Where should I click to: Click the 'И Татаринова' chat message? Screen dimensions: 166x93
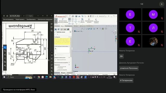(126, 80)
